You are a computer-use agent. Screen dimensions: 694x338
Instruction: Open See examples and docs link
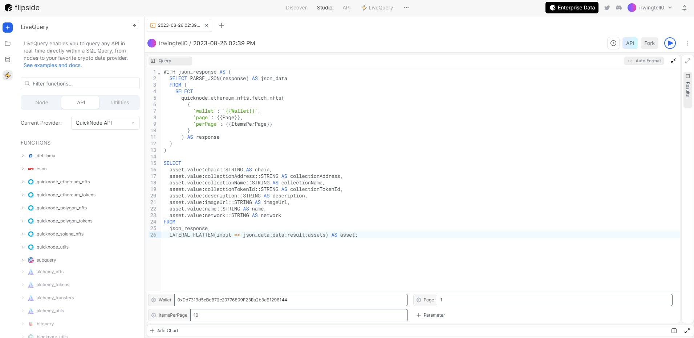(53, 65)
